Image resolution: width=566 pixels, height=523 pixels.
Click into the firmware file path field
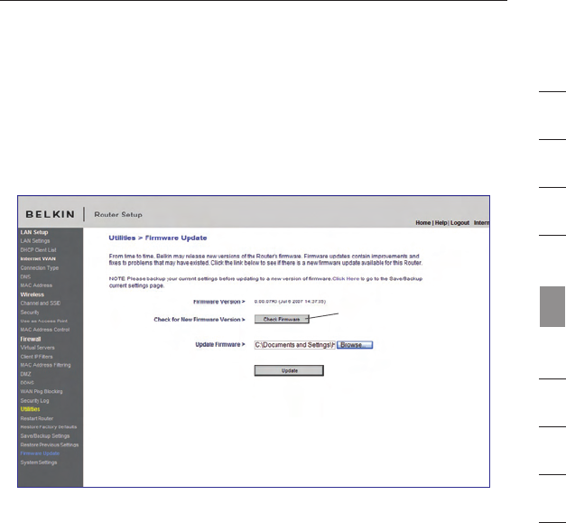(x=294, y=345)
